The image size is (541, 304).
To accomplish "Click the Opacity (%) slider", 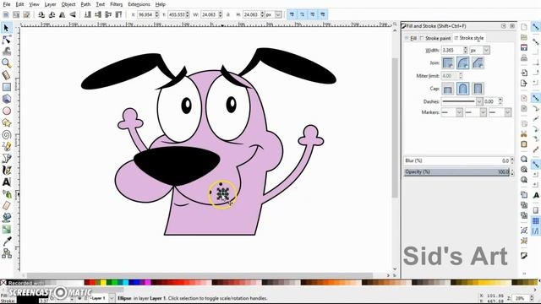I will [x=456, y=171].
